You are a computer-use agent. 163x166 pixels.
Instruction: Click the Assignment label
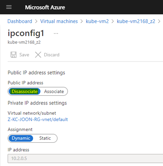pos(20,129)
